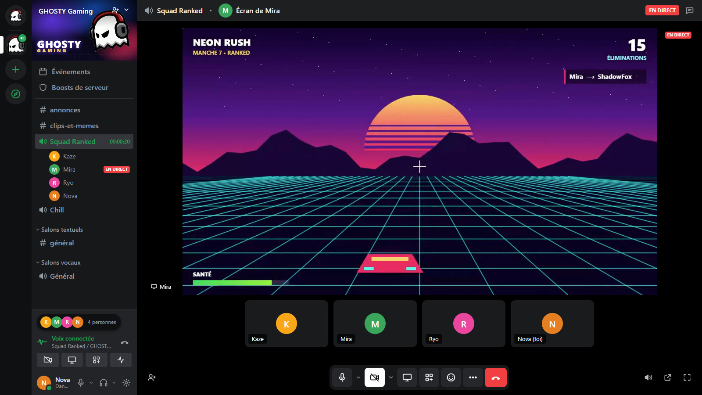Click the EN DIRECT badge beside stream
The width and height of the screenshot is (702, 395).
678,35
